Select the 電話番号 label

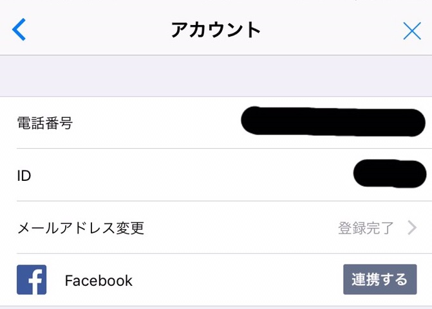coord(45,123)
